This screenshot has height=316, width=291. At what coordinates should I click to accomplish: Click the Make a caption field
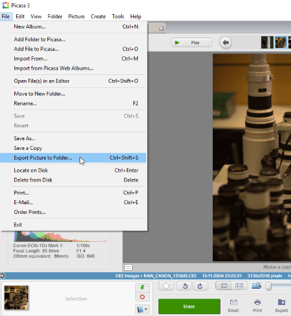click(277, 267)
